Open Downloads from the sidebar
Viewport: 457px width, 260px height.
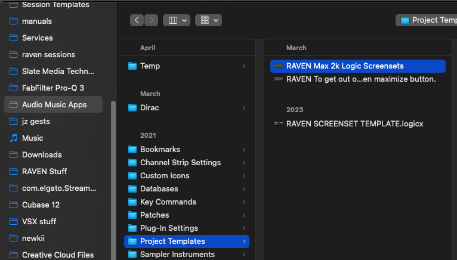tap(53, 154)
